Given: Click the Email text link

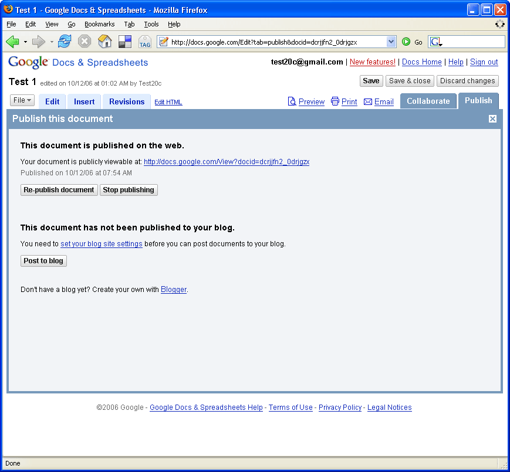Looking at the screenshot, I should (x=384, y=102).
